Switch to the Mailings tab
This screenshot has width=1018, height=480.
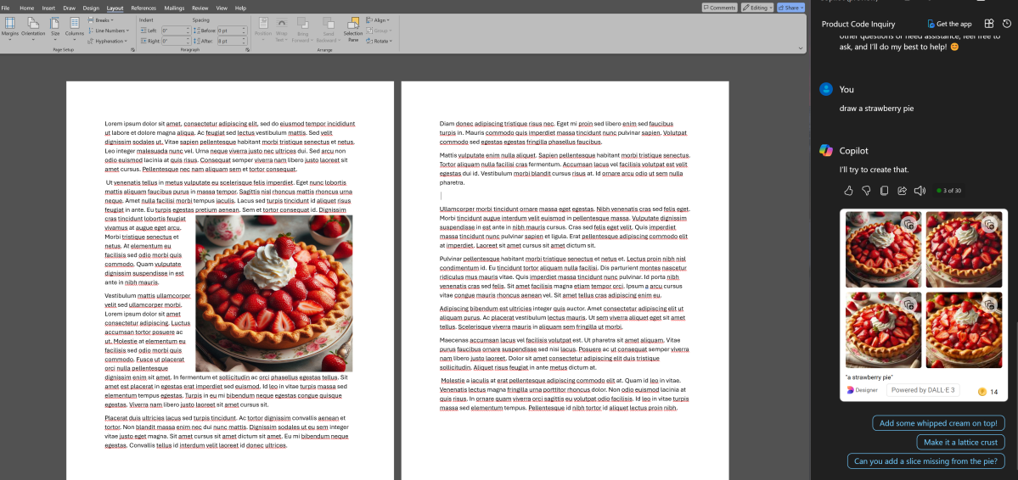click(x=174, y=8)
